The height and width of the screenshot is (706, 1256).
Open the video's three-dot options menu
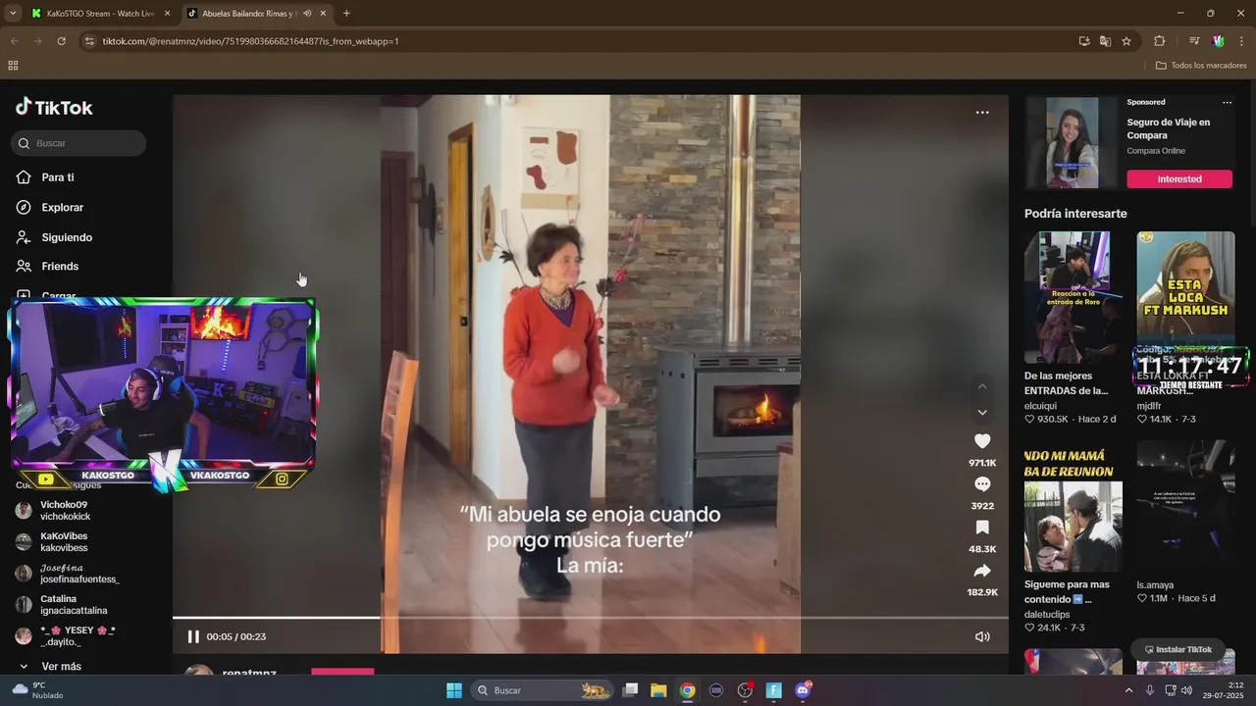pos(982,113)
